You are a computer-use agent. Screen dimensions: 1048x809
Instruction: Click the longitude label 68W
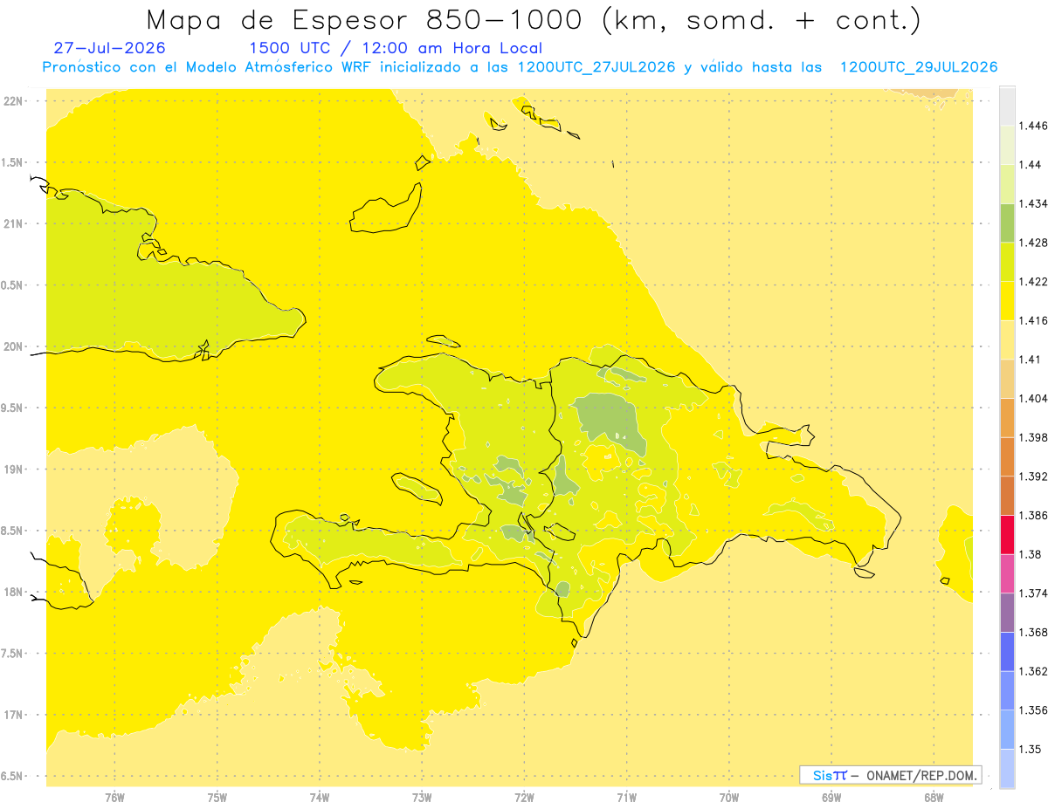click(x=934, y=799)
